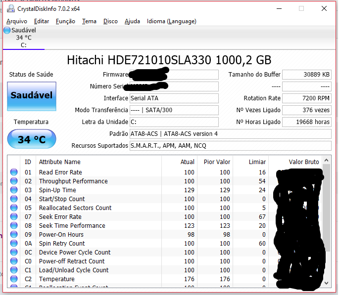Open the Arquivo menu

point(17,21)
